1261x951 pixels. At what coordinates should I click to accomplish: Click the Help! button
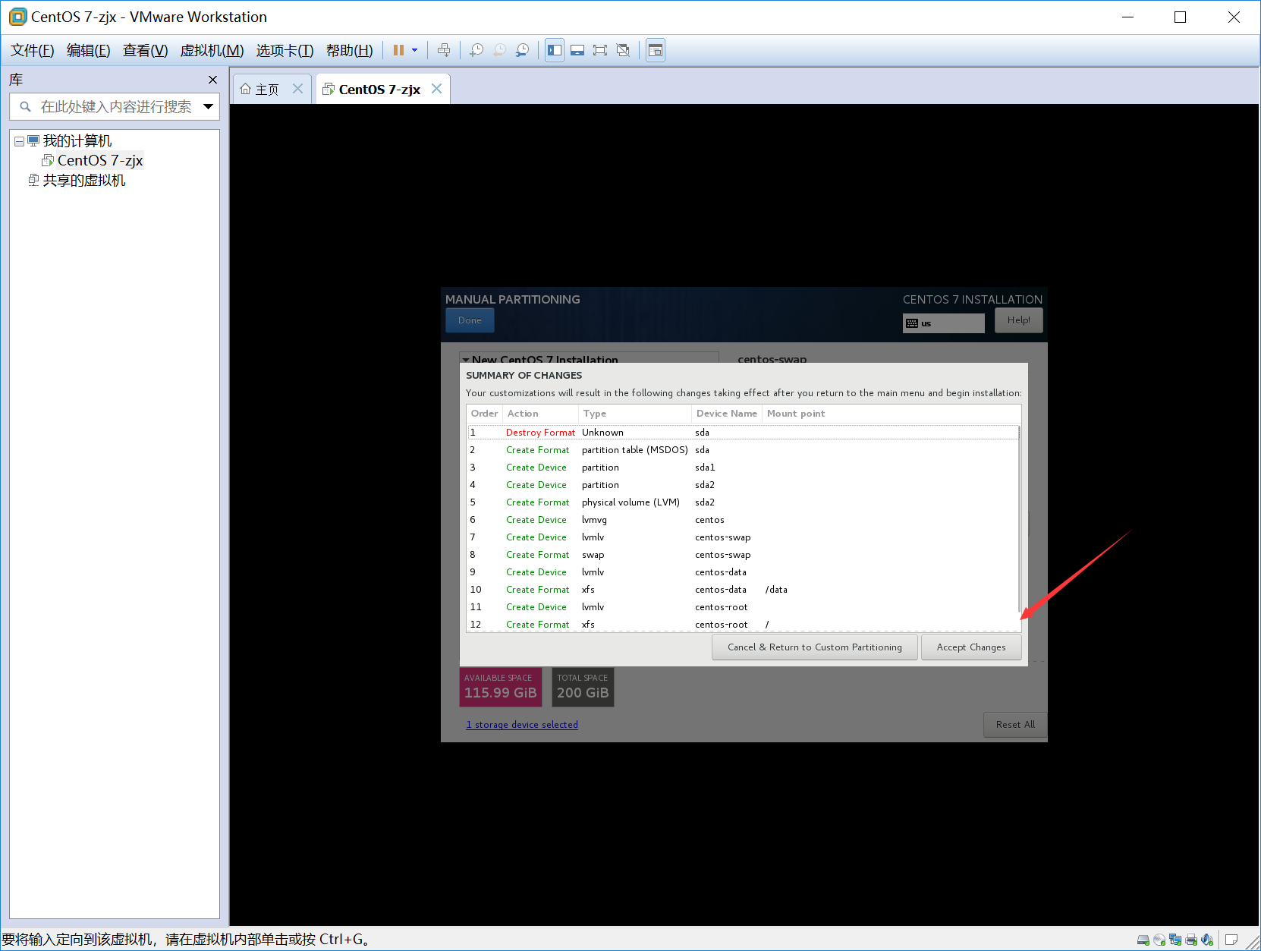pos(1018,320)
